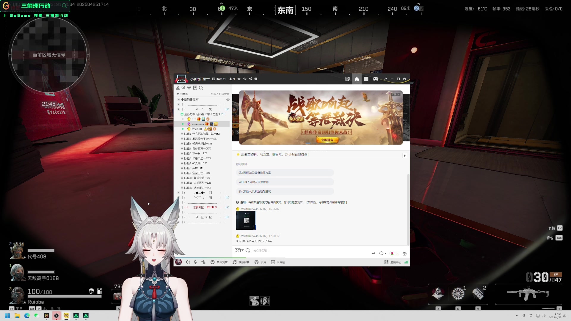Toggle microphone mute in YY bottom bar

[195, 262]
